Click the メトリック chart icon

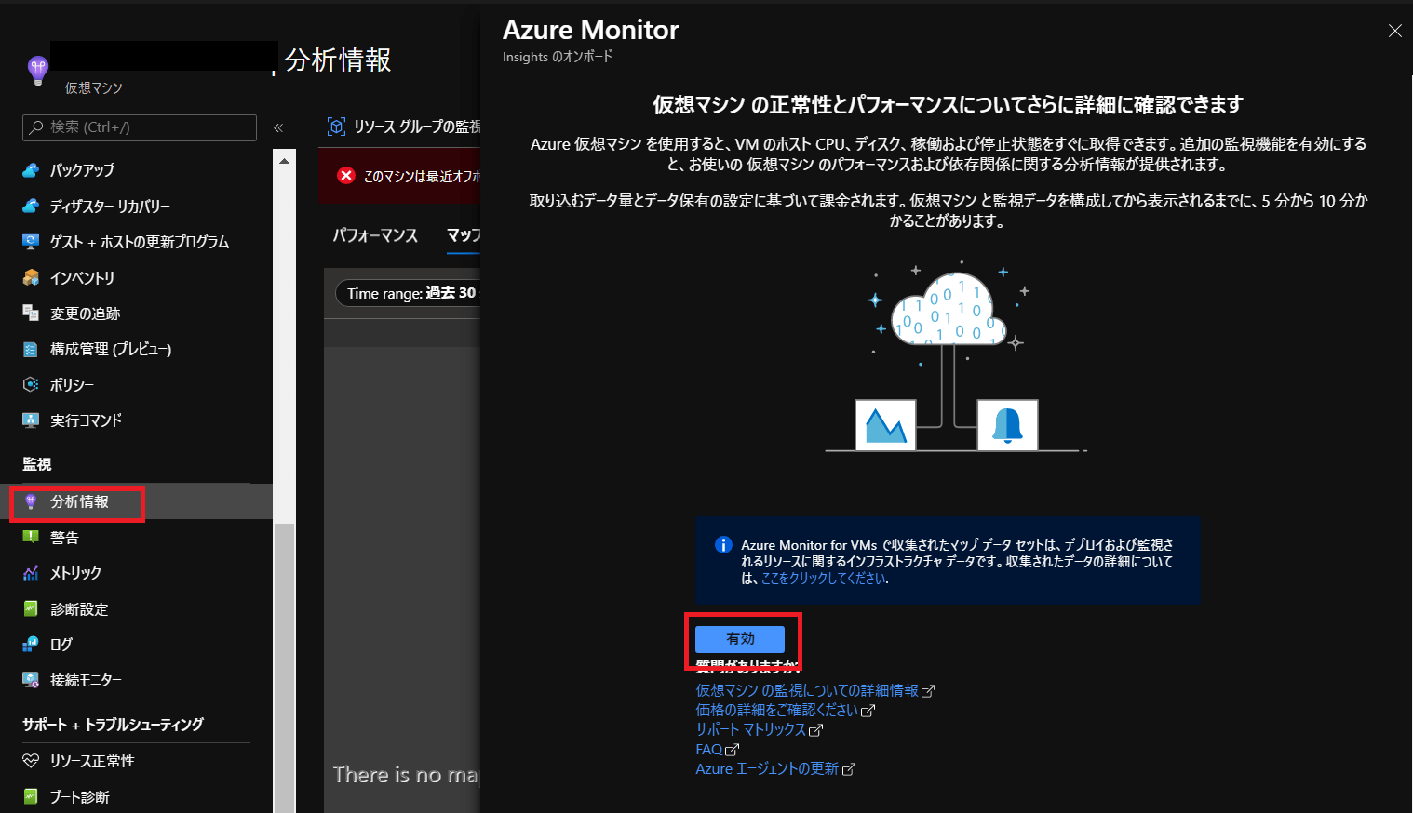31,573
